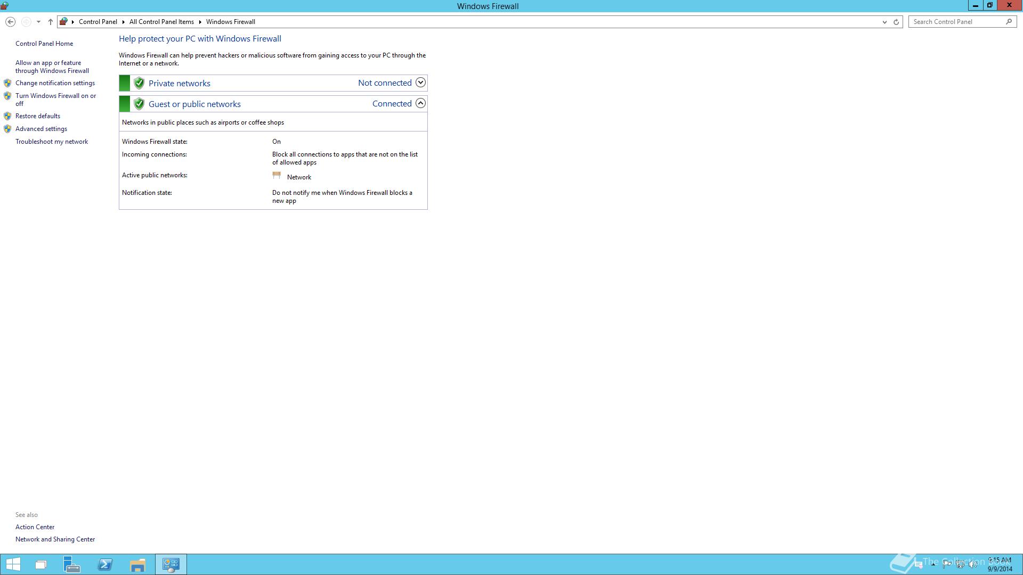
Task: Open Troubleshoot my network
Action: (52, 142)
